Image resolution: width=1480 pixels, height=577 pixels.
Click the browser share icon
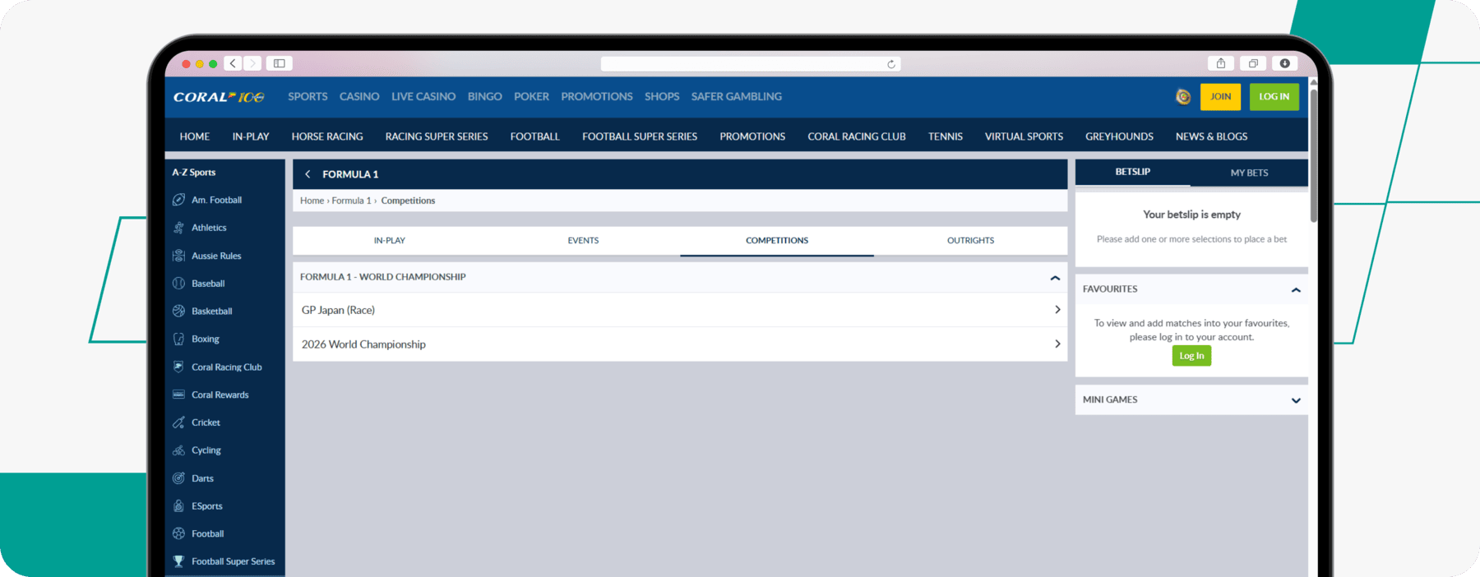(x=1221, y=63)
